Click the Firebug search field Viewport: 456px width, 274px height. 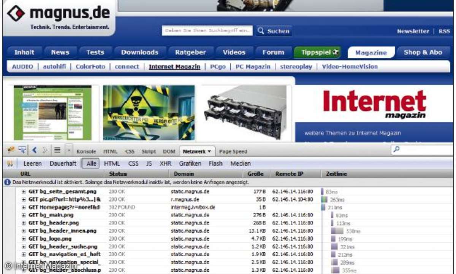click(422, 150)
